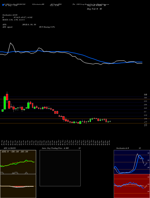Click the 'CL: 1.85' closing price text
This screenshot has height=198, width=150.
click(54, 6)
